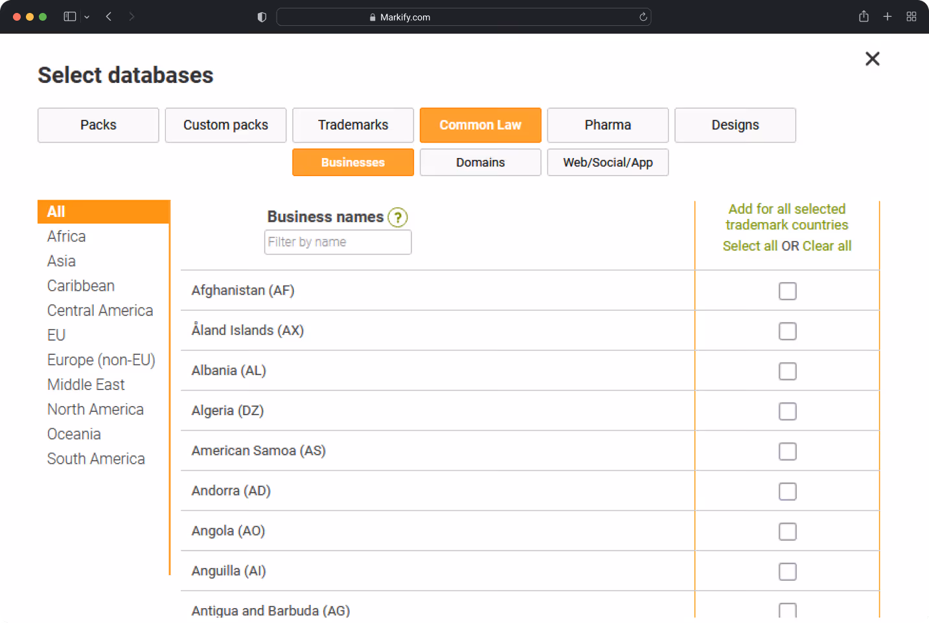Screen dimensions: 929x623
Task: Toggle Safari sidebar icon
Action: [x=70, y=17]
